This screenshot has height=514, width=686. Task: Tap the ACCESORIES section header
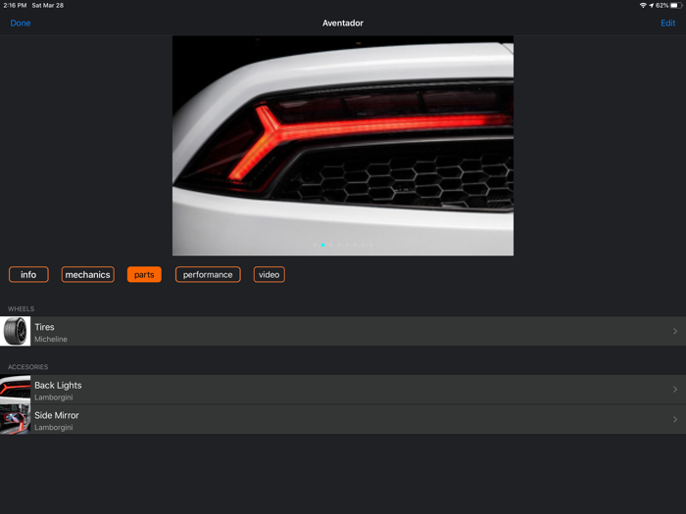(x=28, y=367)
